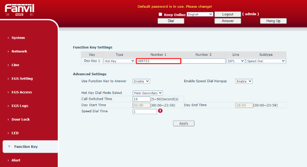Image resolution: width=307 pixels, height=167 pixels.
Task: Click the Logout button
Action: tap(228, 14)
